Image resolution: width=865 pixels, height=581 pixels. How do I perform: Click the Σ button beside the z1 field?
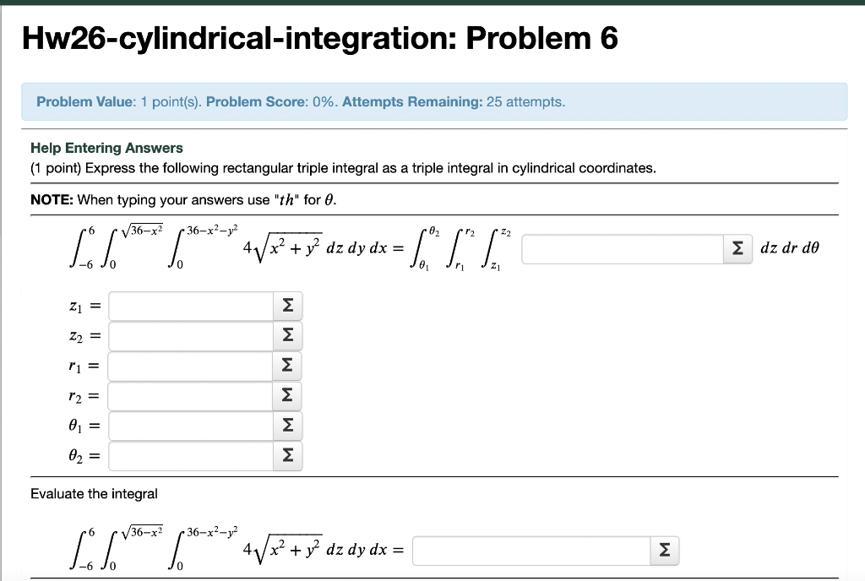(x=287, y=306)
